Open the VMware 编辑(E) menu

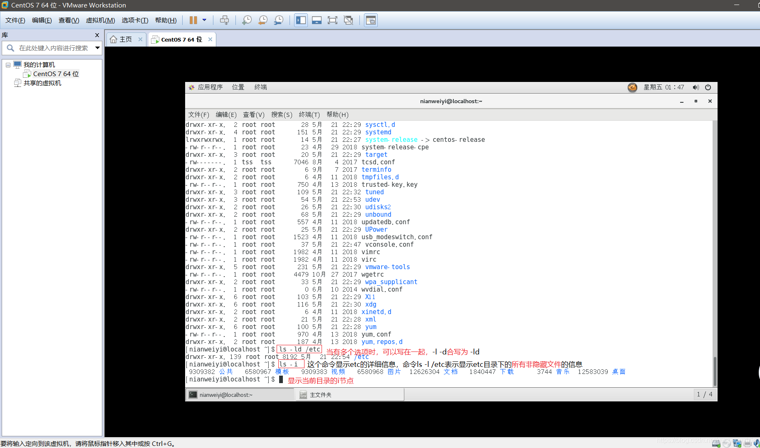coord(42,20)
